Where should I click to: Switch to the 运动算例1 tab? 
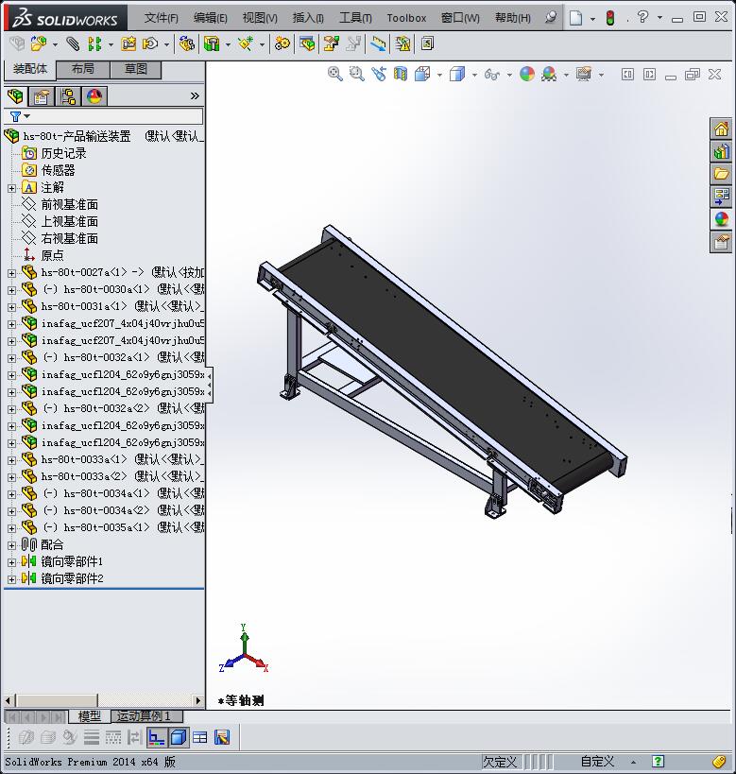click(147, 716)
